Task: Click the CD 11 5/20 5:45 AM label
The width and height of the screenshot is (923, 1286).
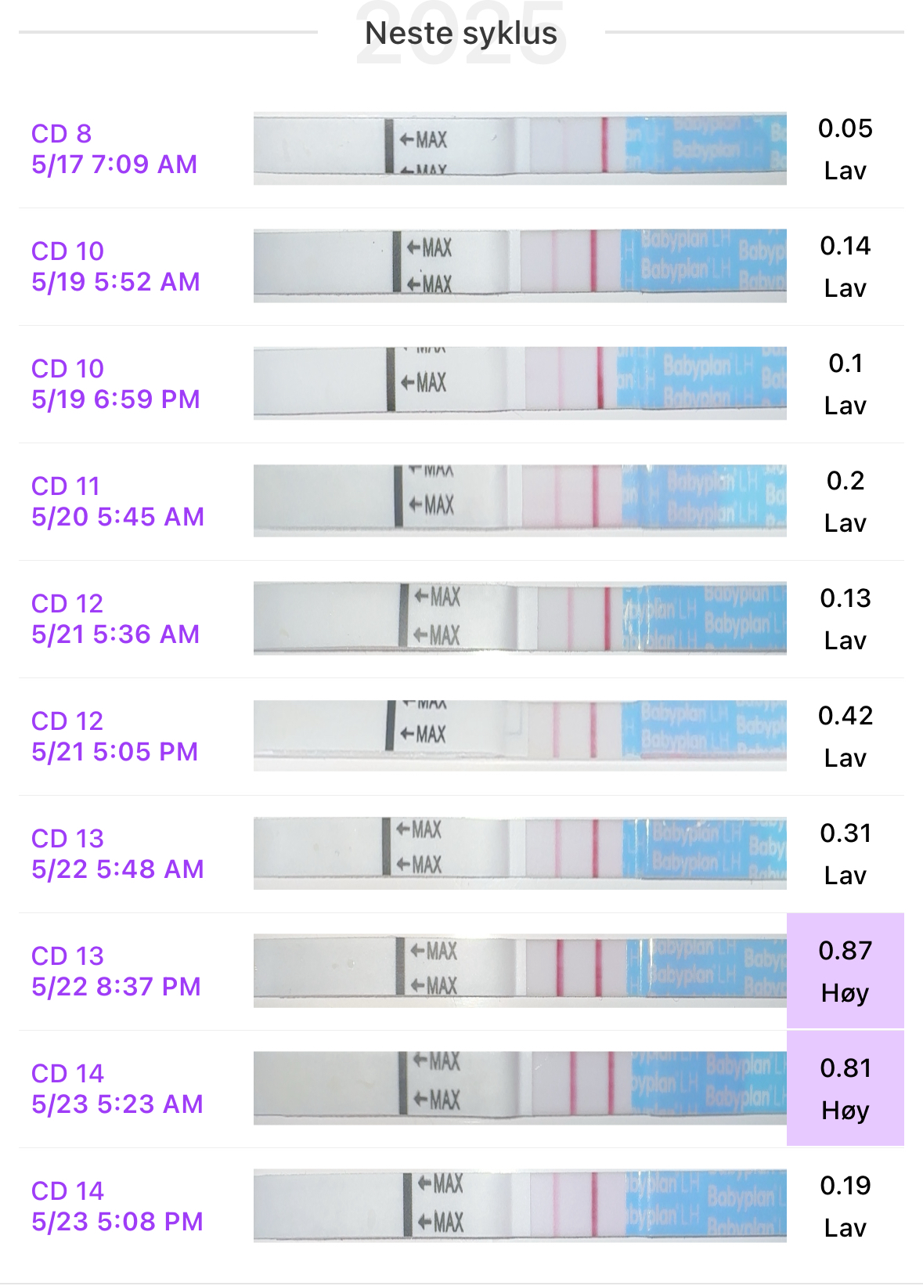Action: click(x=117, y=501)
